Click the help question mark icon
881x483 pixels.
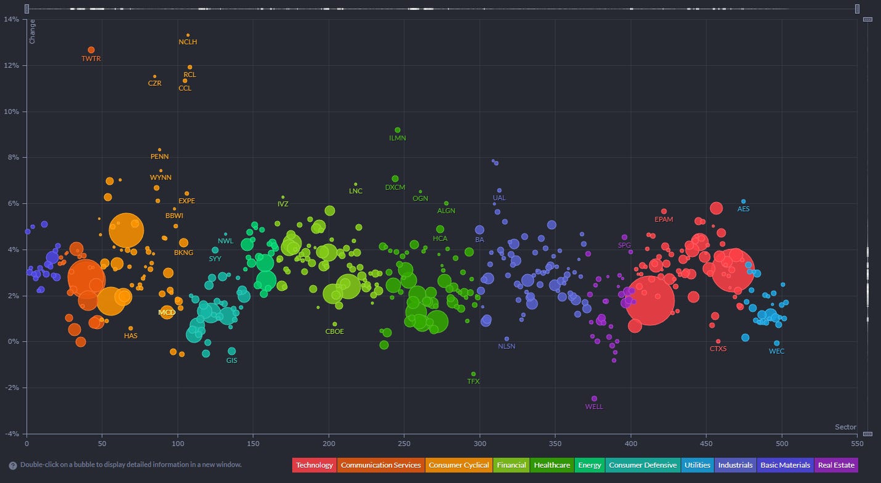12,466
